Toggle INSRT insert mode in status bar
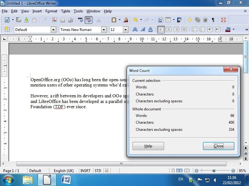This screenshot has width=249, height=186. pos(85,171)
